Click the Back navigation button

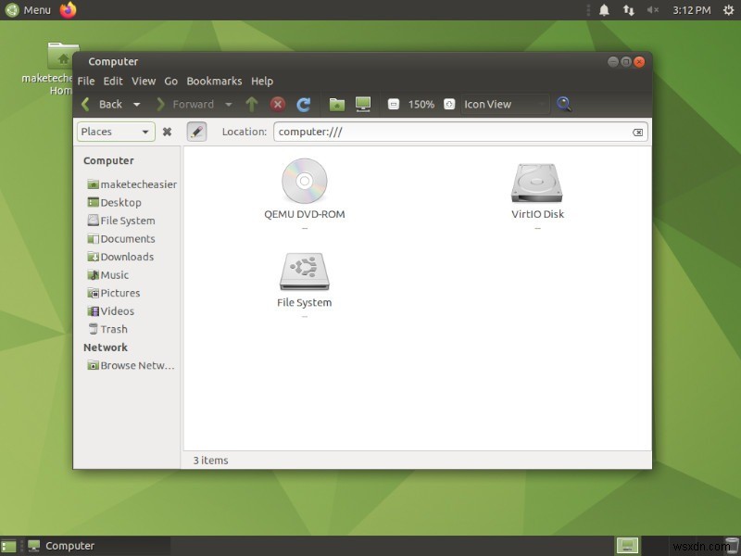click(102, 105)
